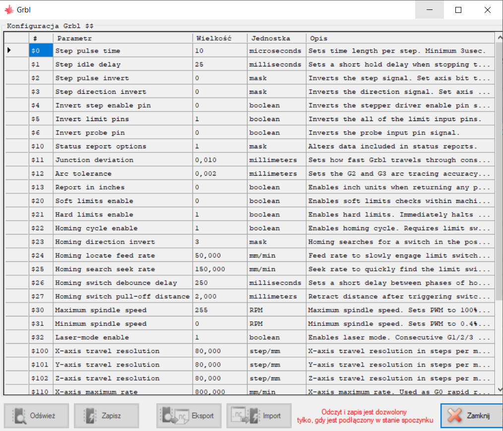Viewport: 503px width, 431px height.
Task: Edit the Laser-mode enable value
Action: coord(220,337)
